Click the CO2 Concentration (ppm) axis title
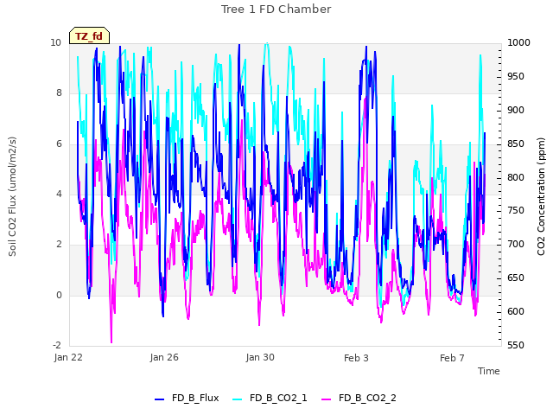553x415 pixels. 541,196
